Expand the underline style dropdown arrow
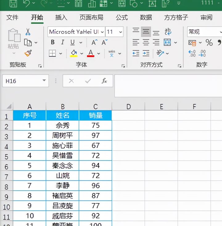The height and width of the screenshot is (226, 222). point(81,42)
